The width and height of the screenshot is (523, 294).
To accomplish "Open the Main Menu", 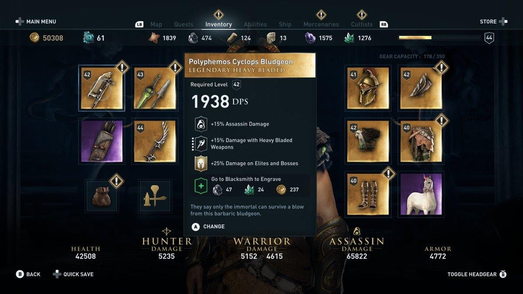I will tap(36, 21).
